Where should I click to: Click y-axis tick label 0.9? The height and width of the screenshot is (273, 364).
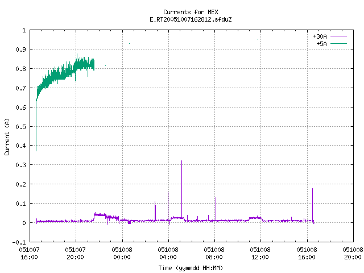coord(20,49)
